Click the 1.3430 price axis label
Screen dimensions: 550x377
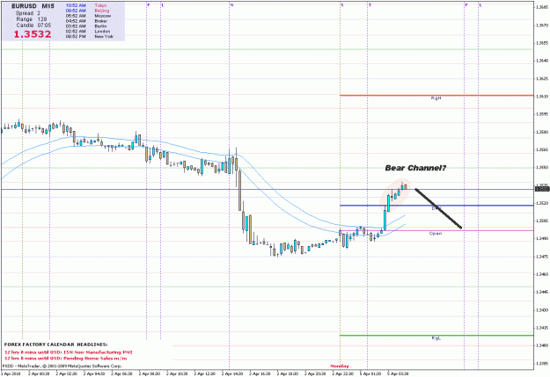coord(542,310)
